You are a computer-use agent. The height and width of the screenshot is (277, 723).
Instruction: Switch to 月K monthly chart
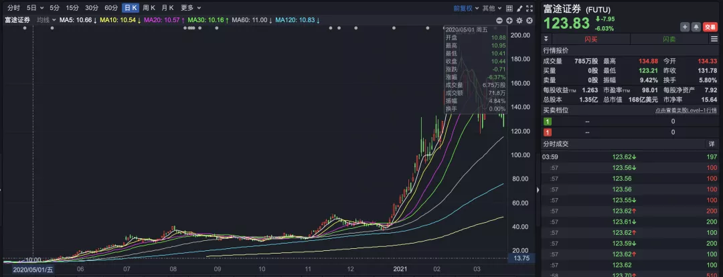[x=167, y=8]
